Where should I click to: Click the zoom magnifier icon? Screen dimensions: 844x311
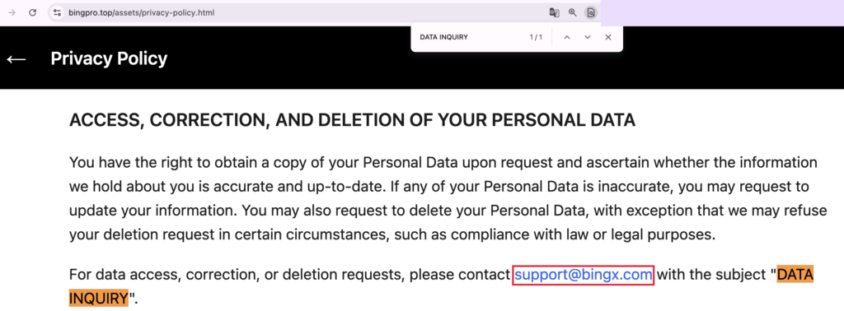click(572, 12)
